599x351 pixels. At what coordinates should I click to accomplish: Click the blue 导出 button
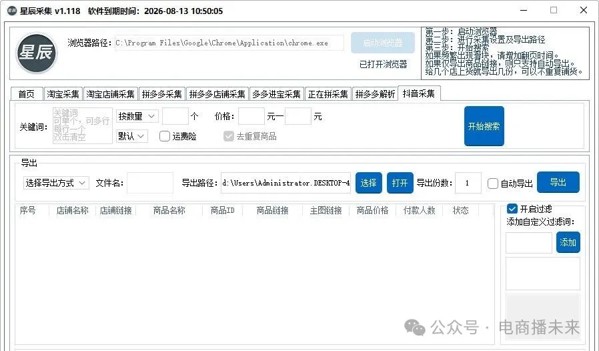558,182
